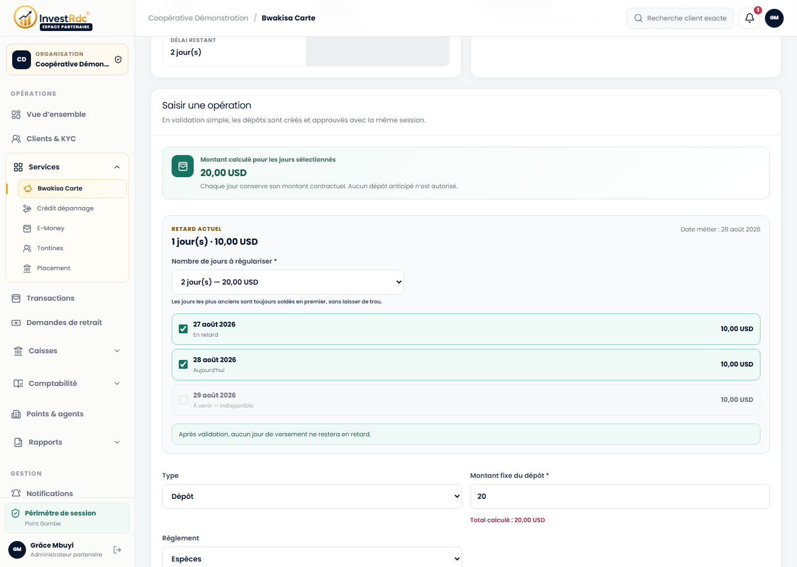Open Clients & KYC menu item

[x=67, y=139]
